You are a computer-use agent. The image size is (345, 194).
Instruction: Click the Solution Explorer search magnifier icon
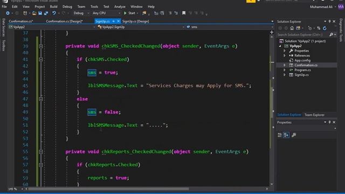(332, 34)
